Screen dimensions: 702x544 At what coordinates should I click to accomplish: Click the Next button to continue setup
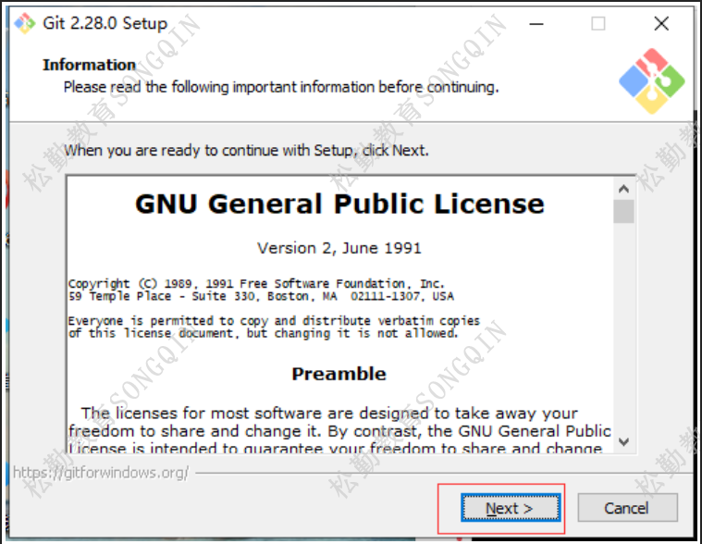511,508
